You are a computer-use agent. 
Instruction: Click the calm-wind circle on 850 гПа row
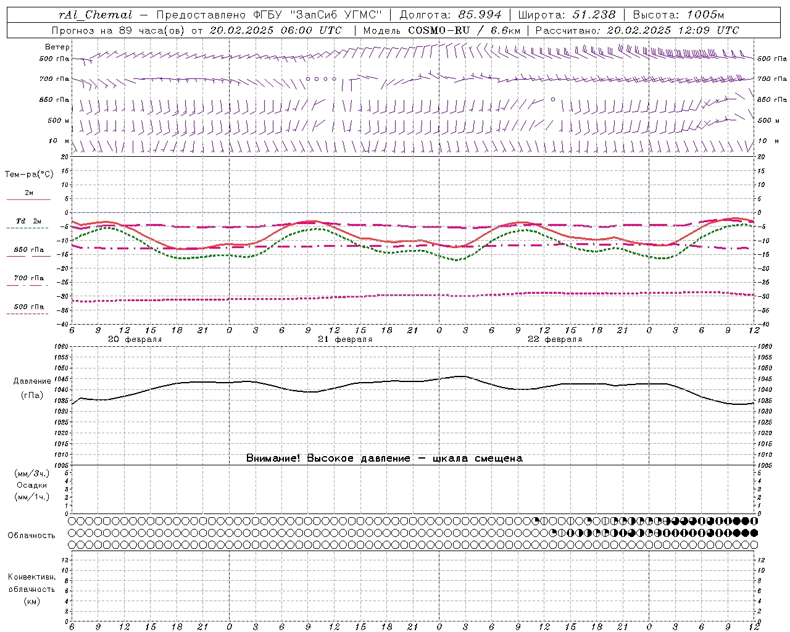coord(553,99)
